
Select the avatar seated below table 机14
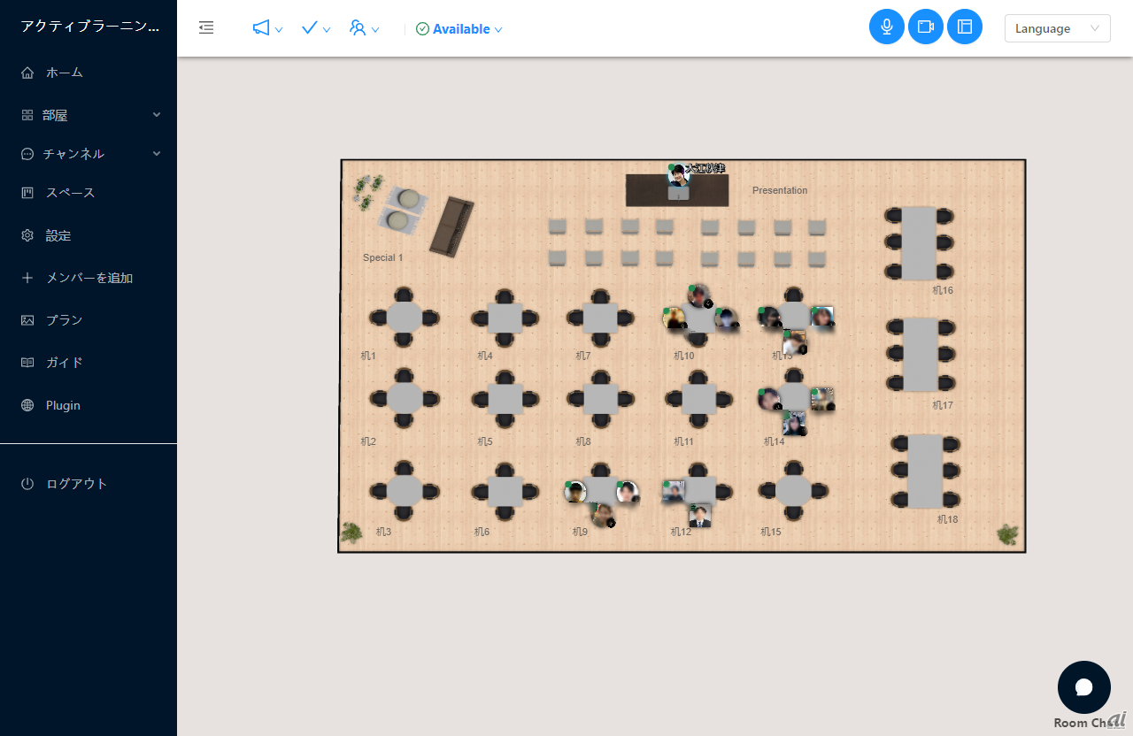(x=794, y=423)
